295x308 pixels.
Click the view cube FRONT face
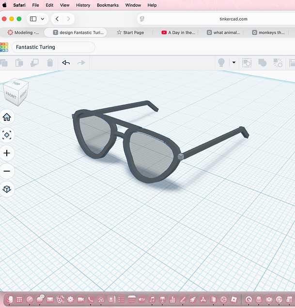11,96
